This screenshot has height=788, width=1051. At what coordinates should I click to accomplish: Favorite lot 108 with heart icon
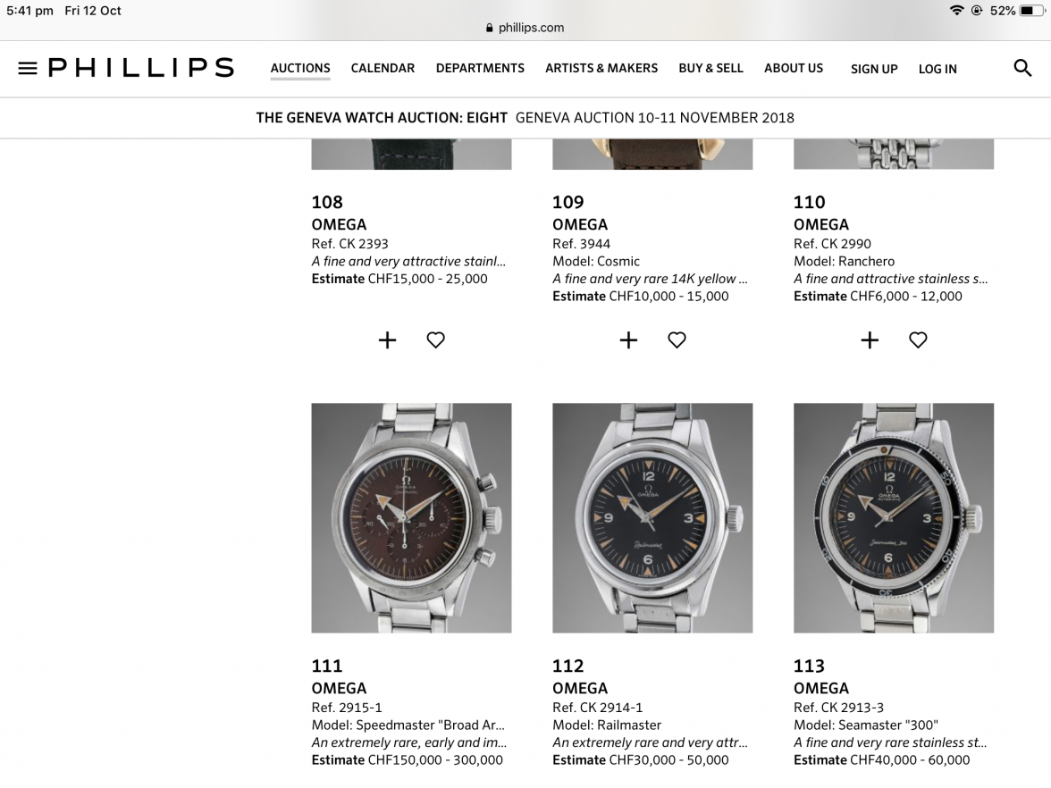click(x=436, y=340)
